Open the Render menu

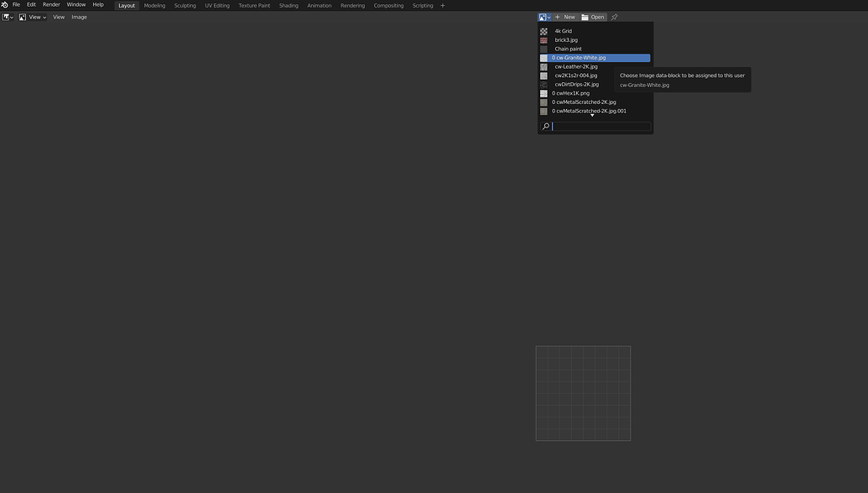[x=51, y=4]
